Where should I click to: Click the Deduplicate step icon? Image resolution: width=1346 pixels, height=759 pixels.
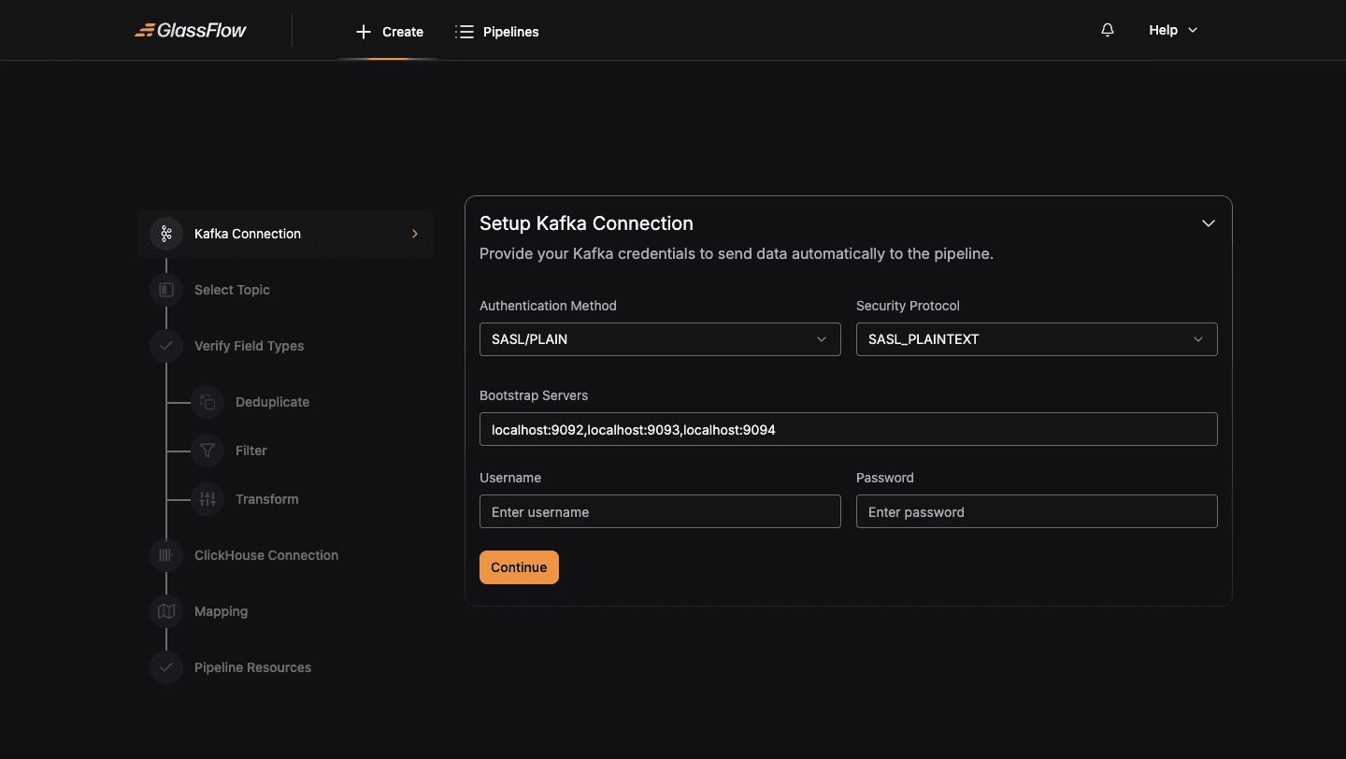(208, 402)
